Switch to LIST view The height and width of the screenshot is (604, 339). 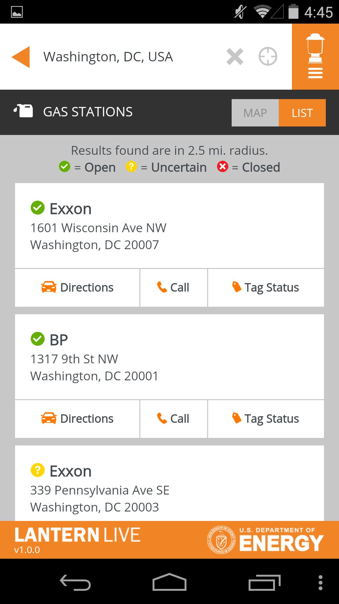(302, 113)
